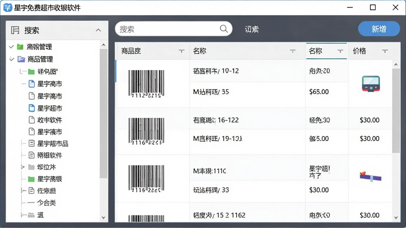The image size is (406, 228).
Task: Click the product table scrollbar down arrow
Action: point(396,218)
